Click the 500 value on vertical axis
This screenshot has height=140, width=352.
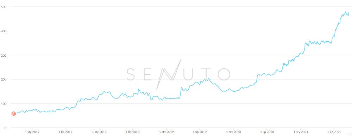[4, 7]
